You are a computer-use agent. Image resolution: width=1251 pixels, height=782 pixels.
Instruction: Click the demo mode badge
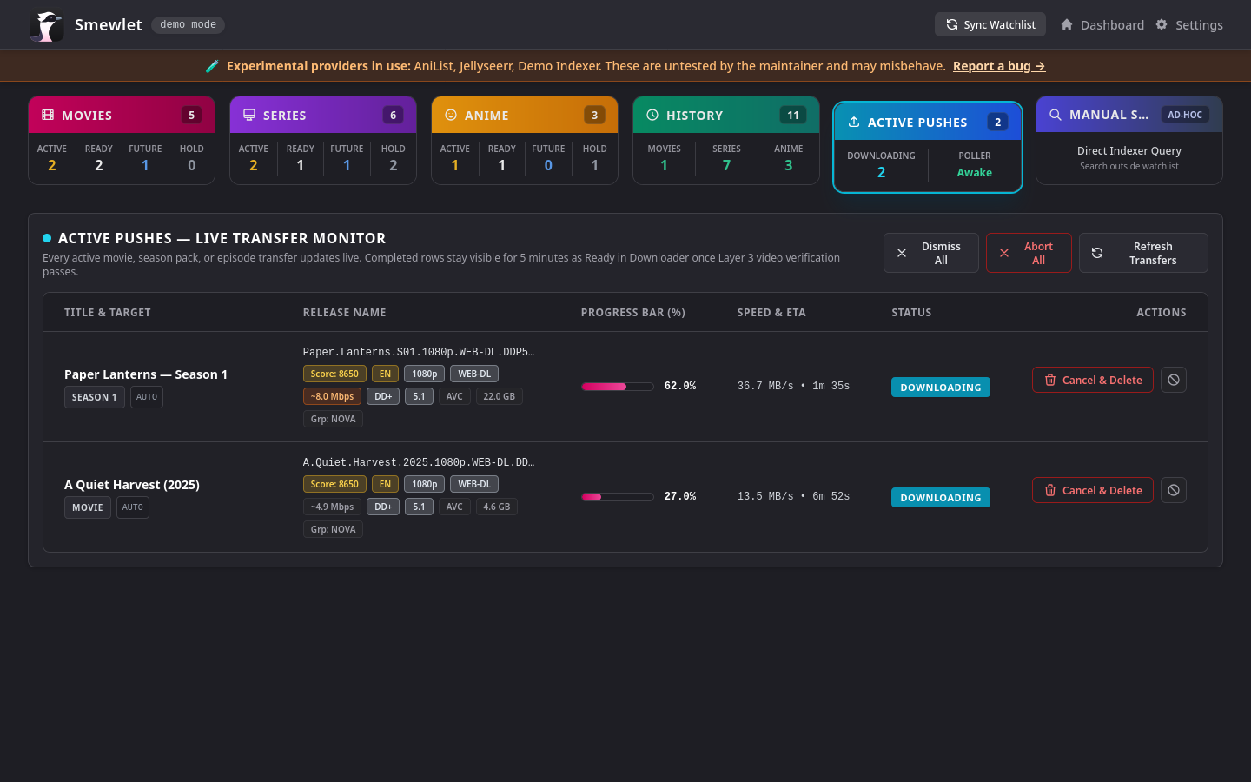(x=188, y=24)
